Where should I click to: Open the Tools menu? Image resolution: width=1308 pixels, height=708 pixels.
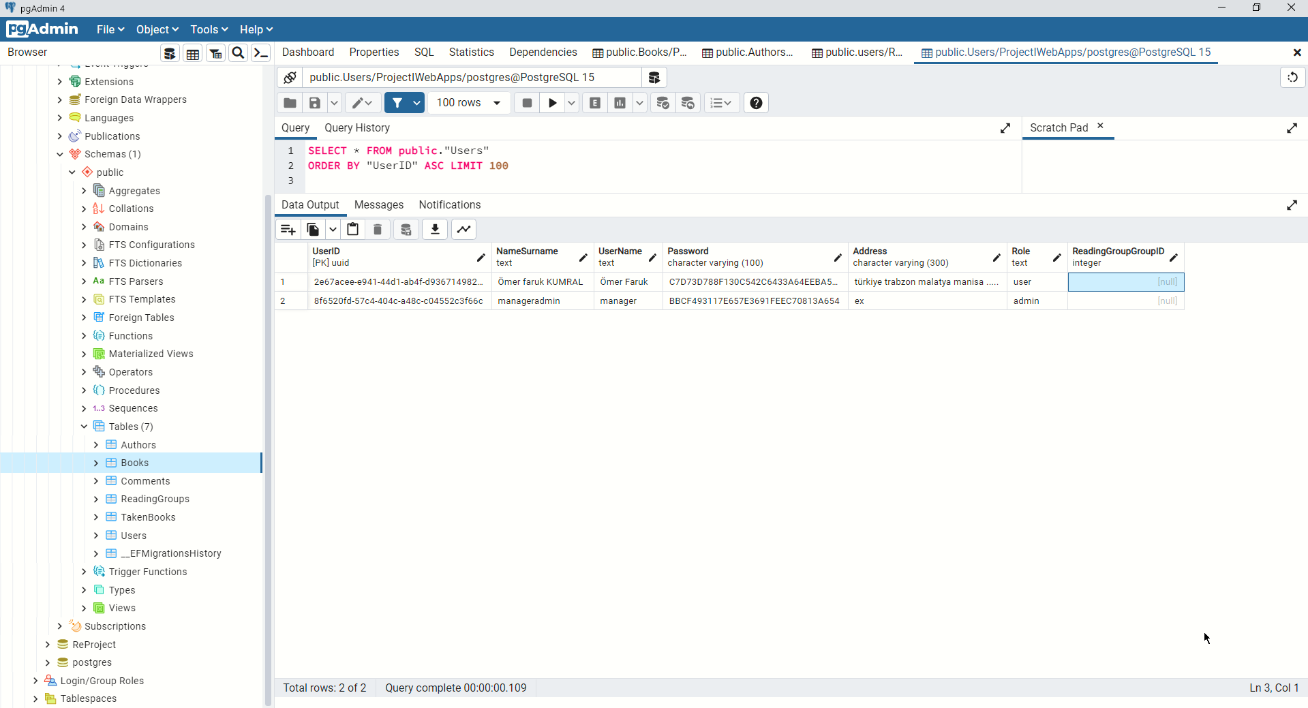[x=209, y=29]
